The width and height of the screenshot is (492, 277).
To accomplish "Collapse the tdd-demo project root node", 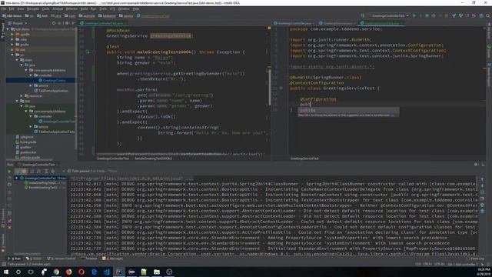I will pyautogui.click(x=8, y=29).
